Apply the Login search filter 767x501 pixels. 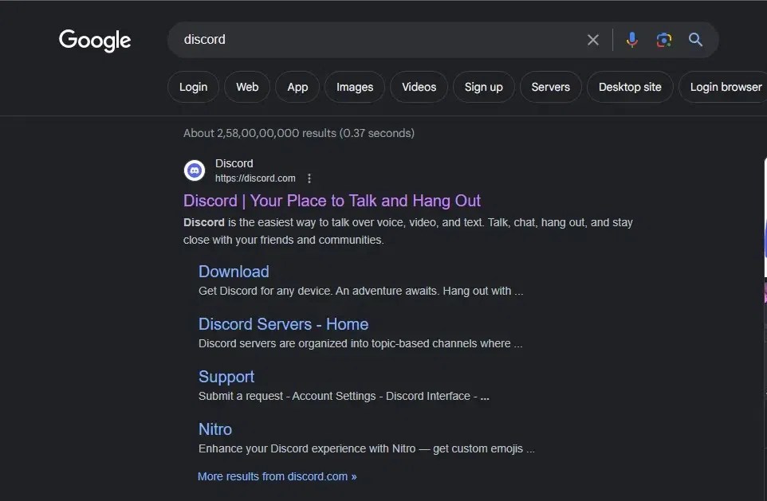192,87
